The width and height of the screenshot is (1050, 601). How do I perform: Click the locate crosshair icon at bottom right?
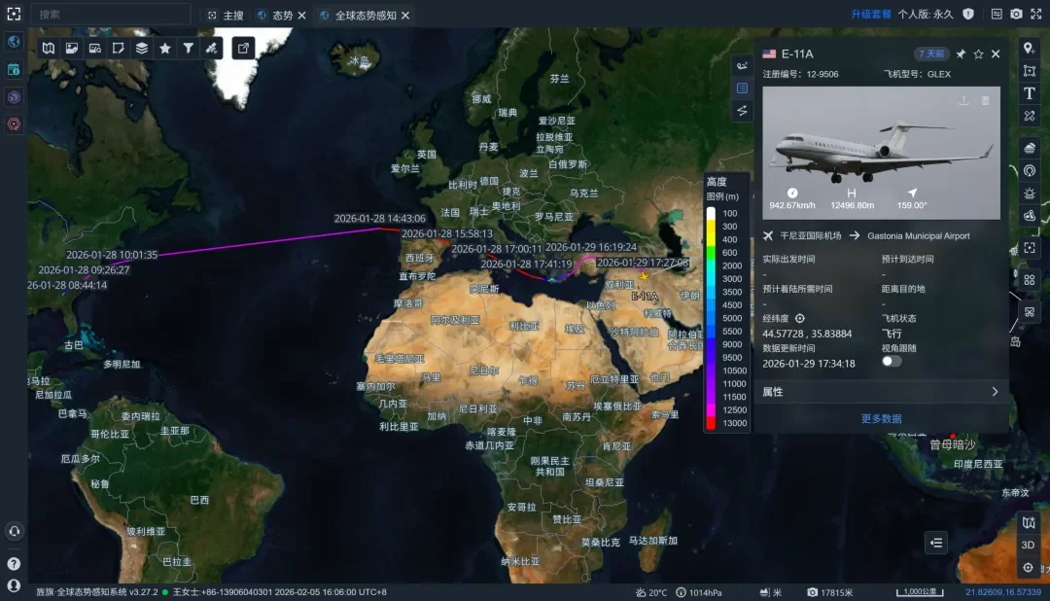1029,567
